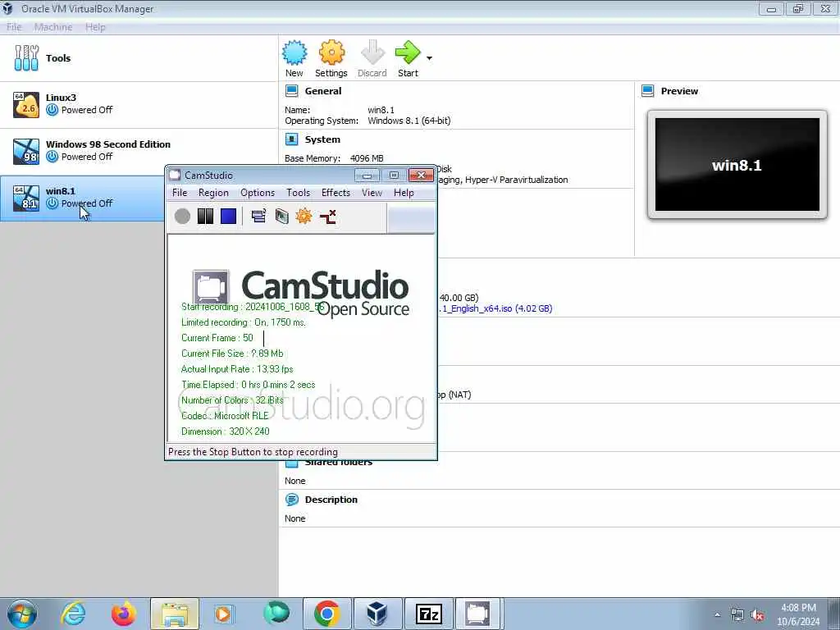Image resolution: width=840 pixels, height=630 pixels.
Task: Switch to CamStudio taskbar icon
Action: coord(477,614)
